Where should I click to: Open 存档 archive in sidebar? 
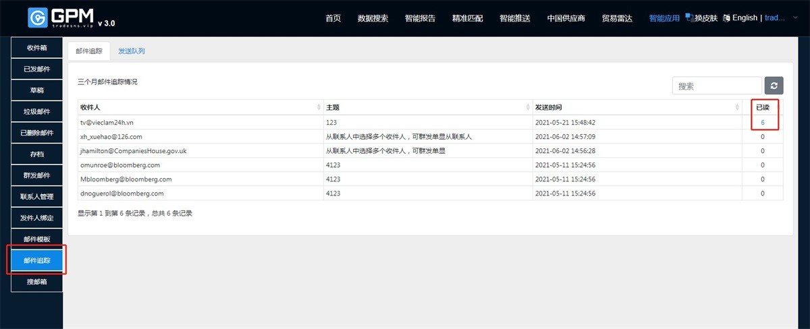click(x=36, y=154)
